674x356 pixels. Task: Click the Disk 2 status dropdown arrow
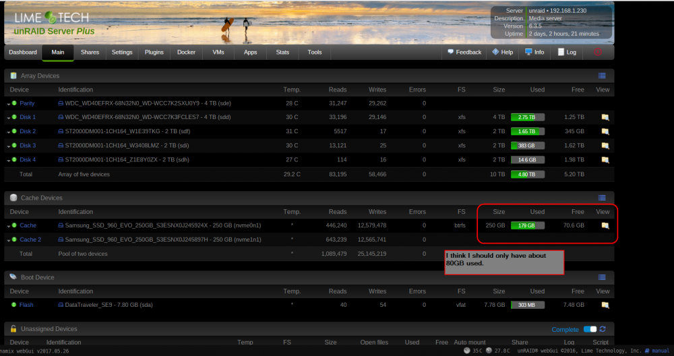tap(9, 132)
